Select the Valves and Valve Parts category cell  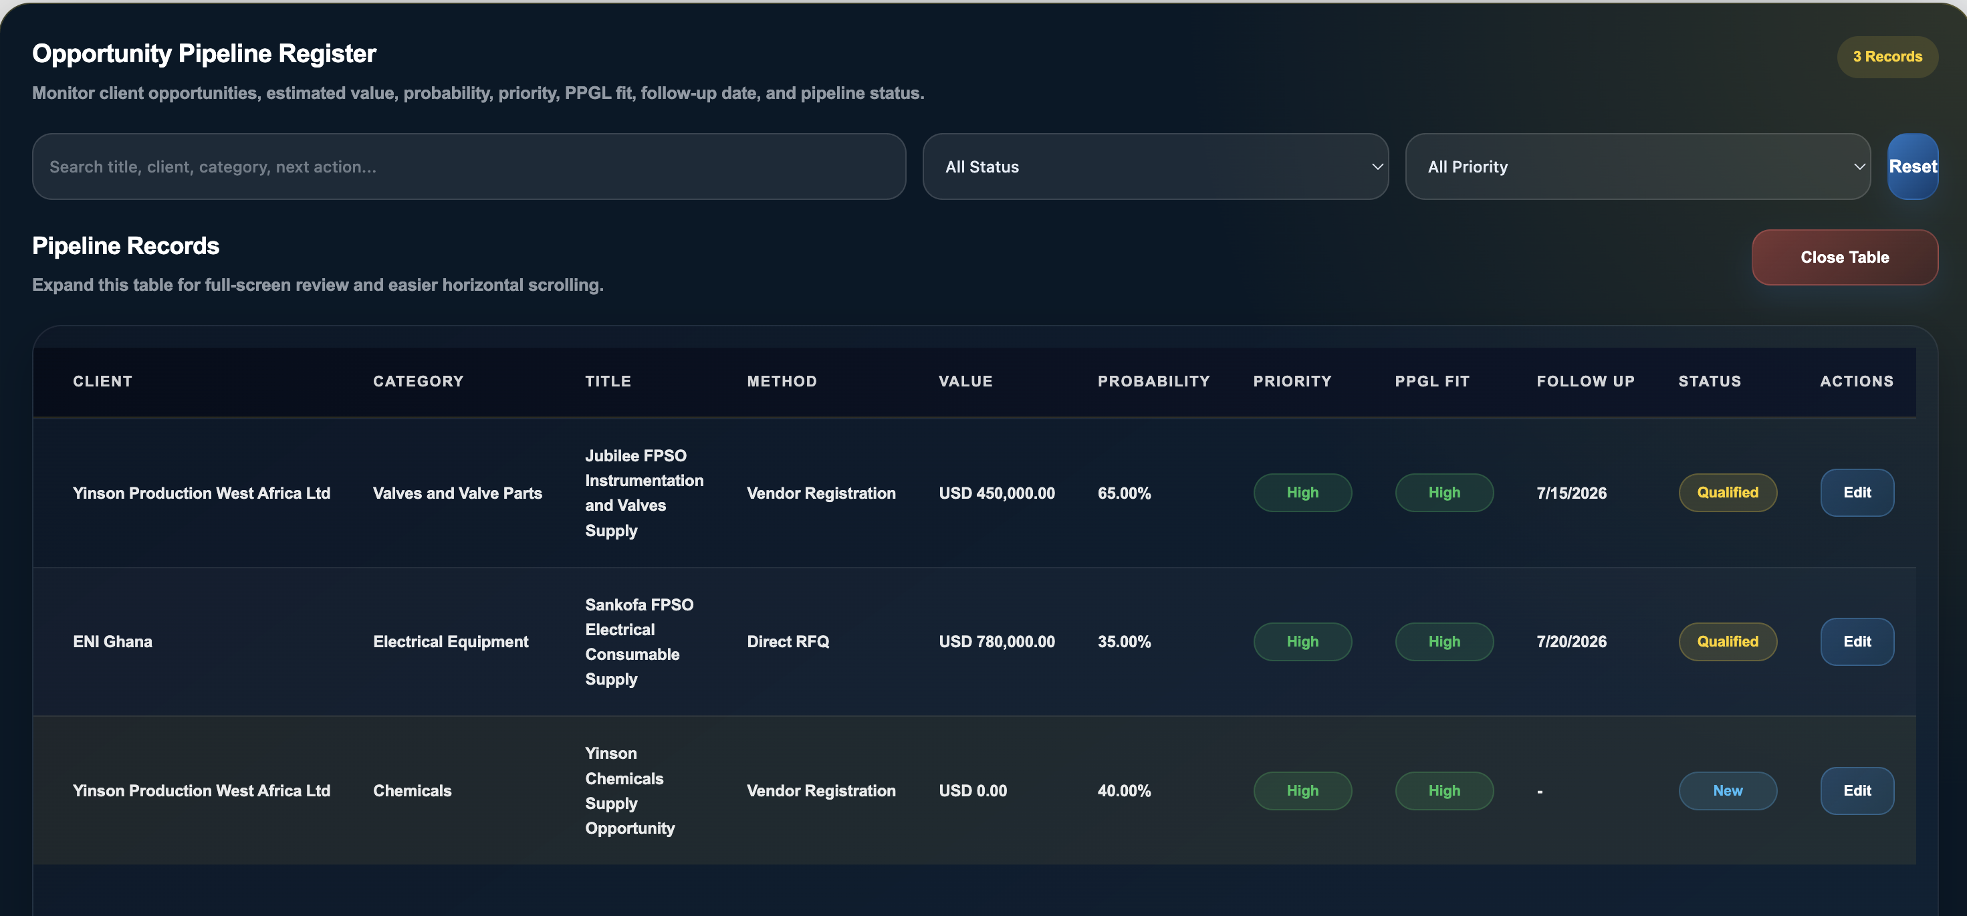pyautogui.click(x=457, y=493)
